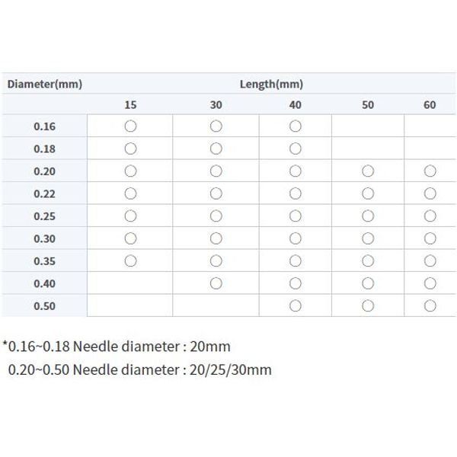The width and height of the screenshot is (457, 457).
Task: Click the Diameter(mm) column header
Action: [x=45, y=85]
